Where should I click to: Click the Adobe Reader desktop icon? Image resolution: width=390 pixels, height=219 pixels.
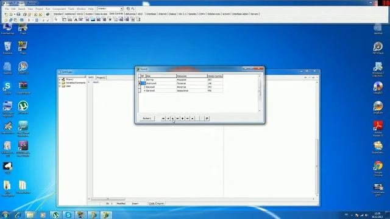tap(378, 128)
